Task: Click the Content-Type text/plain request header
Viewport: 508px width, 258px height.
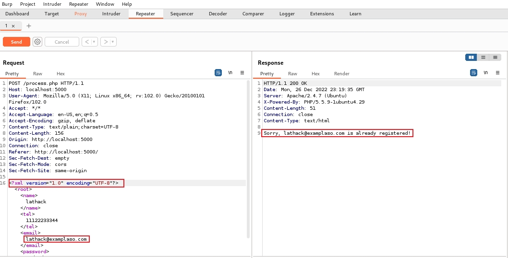Action: tap(63, 127)
